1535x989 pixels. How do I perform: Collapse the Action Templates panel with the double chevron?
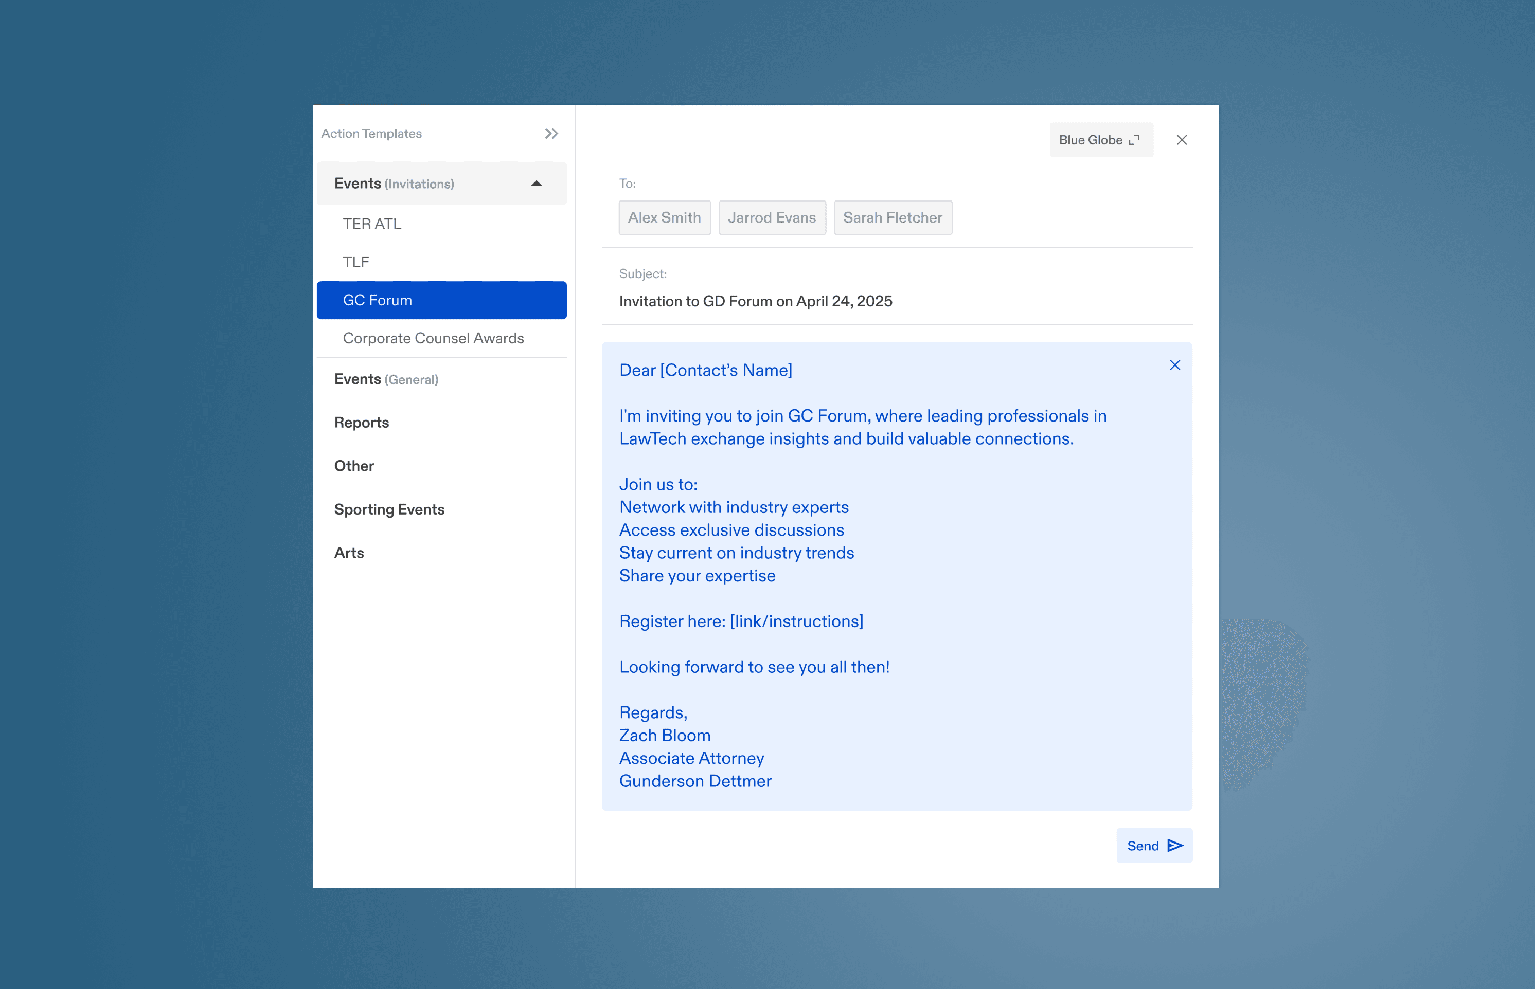click(551, 134)
